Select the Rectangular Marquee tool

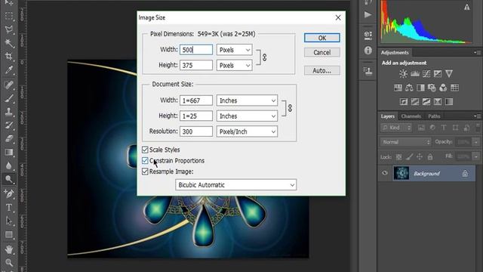tap(9, 16)
